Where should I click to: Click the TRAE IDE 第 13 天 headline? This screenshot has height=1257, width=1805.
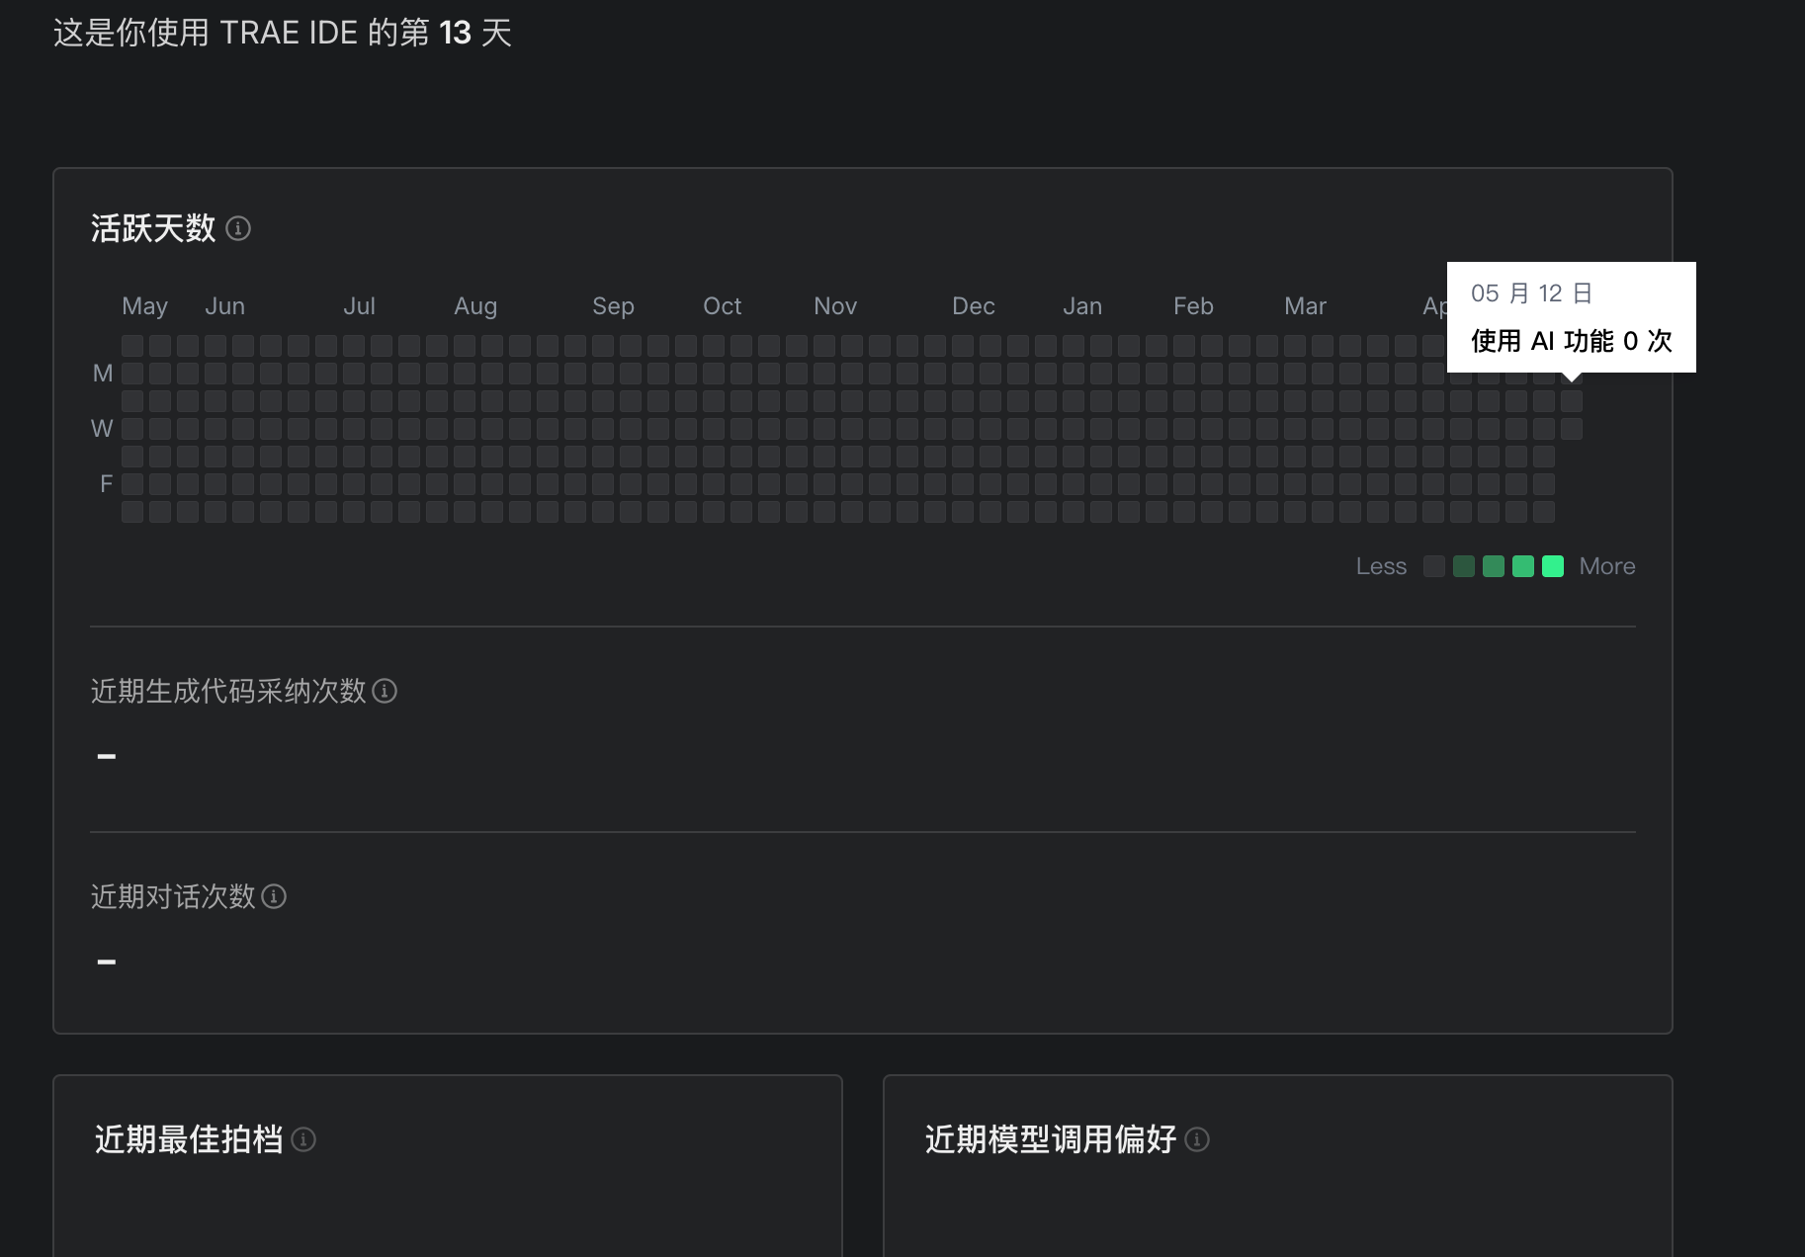tap(283, 33)
